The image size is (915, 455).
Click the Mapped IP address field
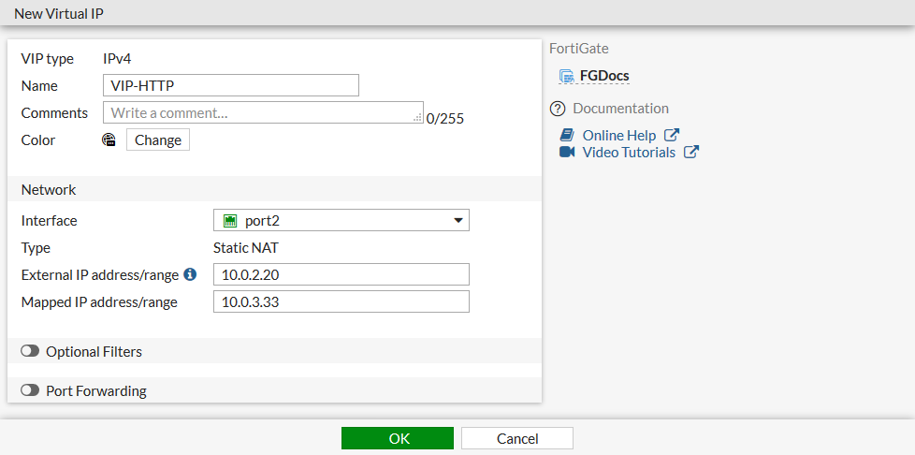(341, 302)
